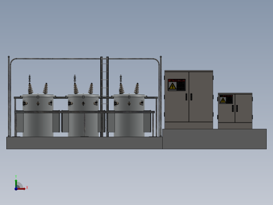Select the tall bushing on the rightmost transformer
273x205 pixels.
pos(121,85)
